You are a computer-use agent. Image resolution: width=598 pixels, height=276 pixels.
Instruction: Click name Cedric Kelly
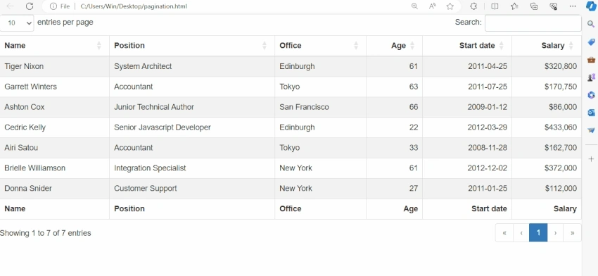[x=25, y=127]
